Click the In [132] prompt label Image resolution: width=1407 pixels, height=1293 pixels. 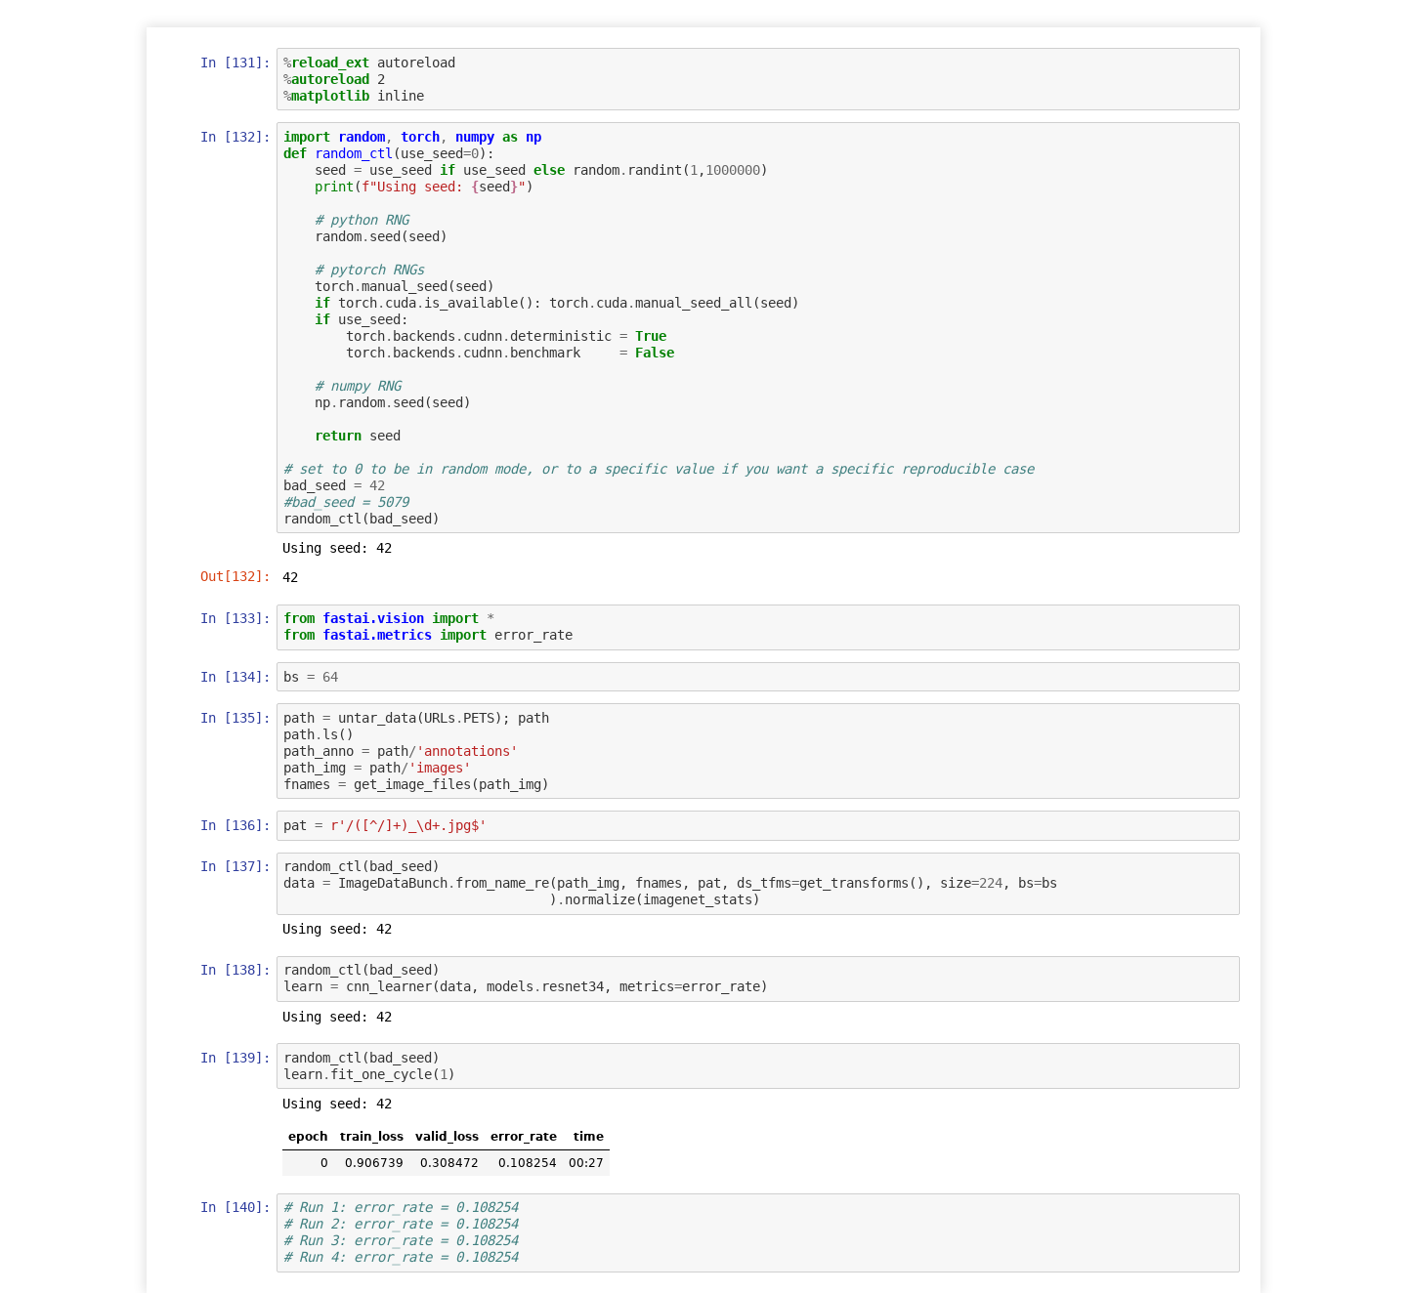pyautogui.click(x=234, y=137)
